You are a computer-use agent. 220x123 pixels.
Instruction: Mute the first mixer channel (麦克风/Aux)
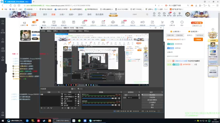[116, 98]
